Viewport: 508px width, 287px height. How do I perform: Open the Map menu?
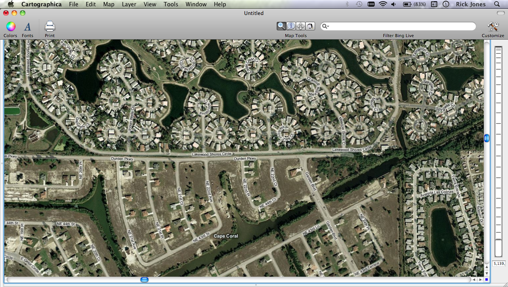(108, 4)
